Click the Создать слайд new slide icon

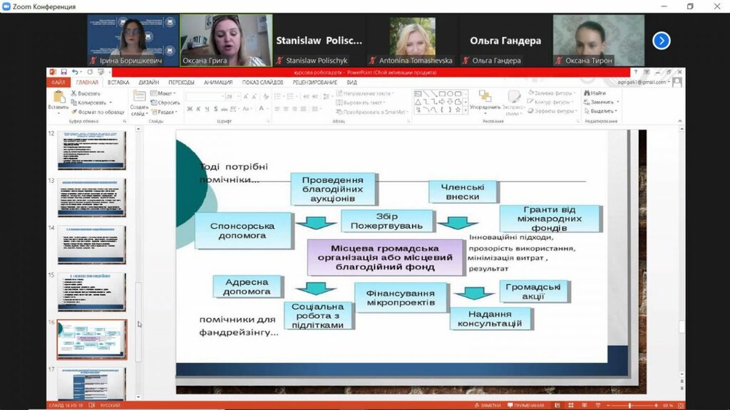[x=139, y=97]
